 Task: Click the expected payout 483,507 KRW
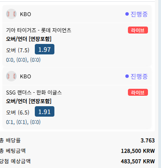tap(138, 161)
